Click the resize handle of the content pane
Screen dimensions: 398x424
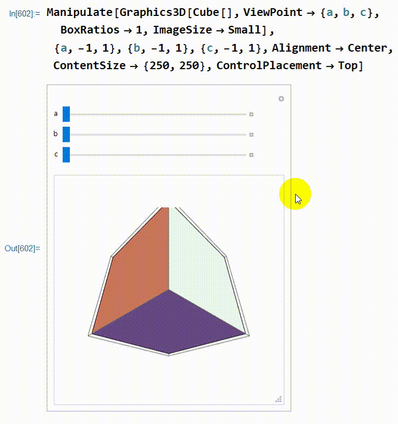pyautogui.click(x=279, y=399)
